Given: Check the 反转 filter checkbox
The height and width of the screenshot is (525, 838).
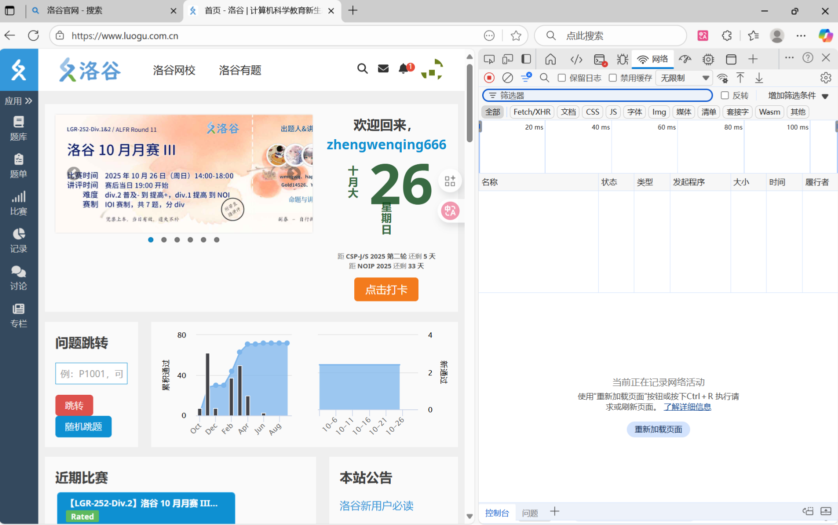Looking at the screenshot, I should point(725,95).
